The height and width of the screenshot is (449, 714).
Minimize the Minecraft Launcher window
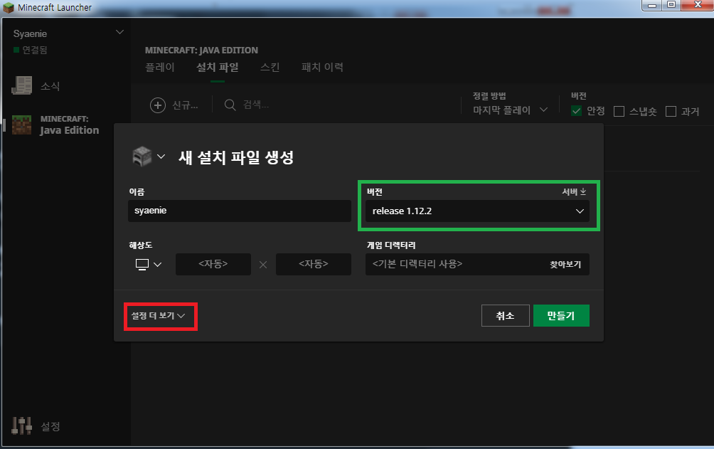651,5
